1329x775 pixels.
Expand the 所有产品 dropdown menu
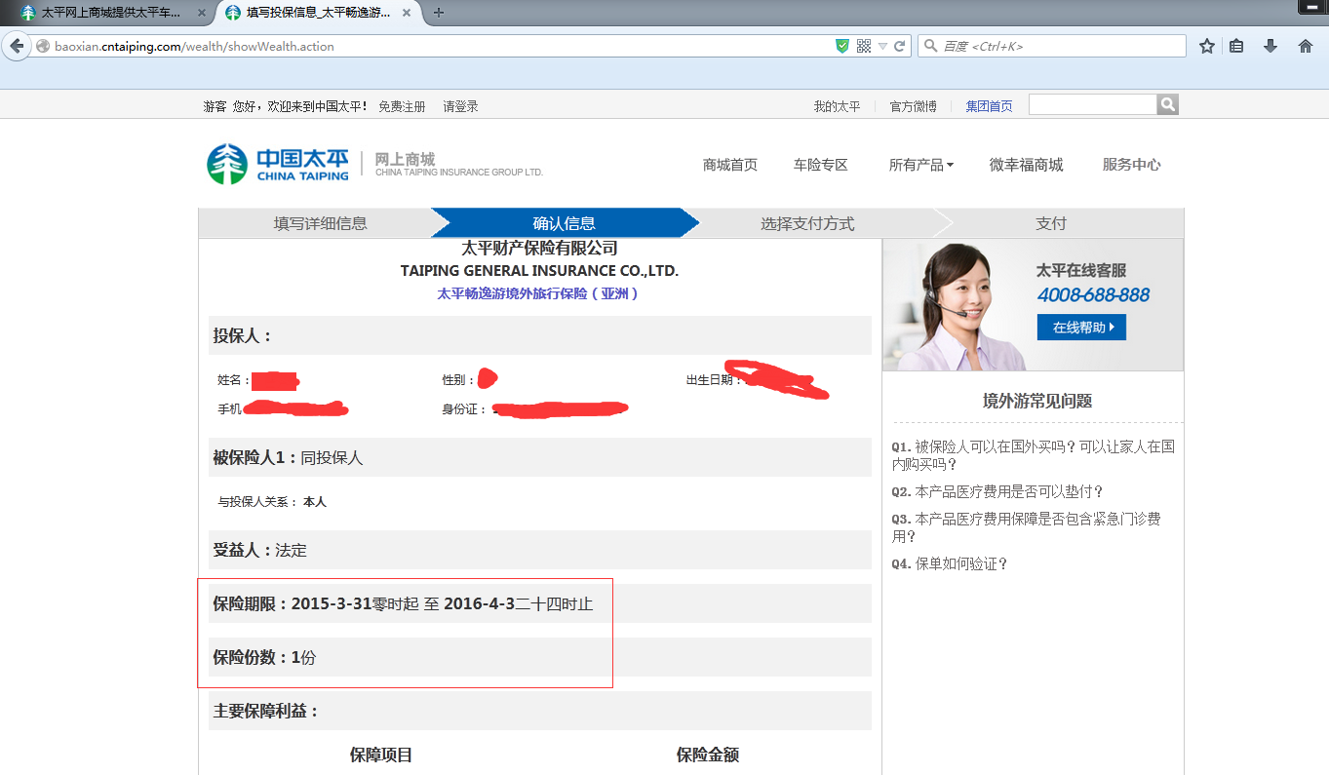point(921,165)
